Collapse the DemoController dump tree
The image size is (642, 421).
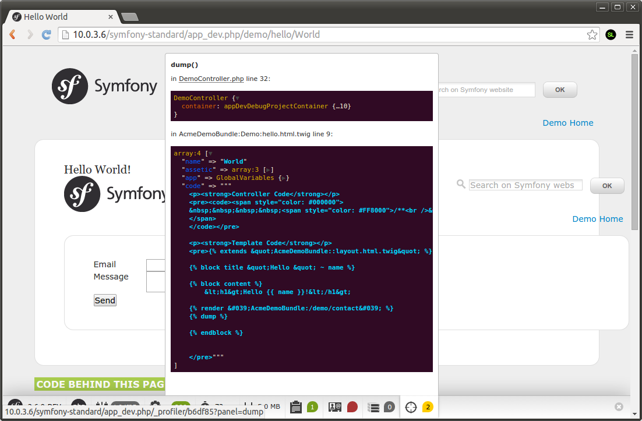(x=237, y=98)
